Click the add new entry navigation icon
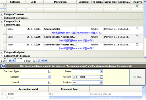The height and width of the screenshot is (100, 146). (x=46, y=61)
